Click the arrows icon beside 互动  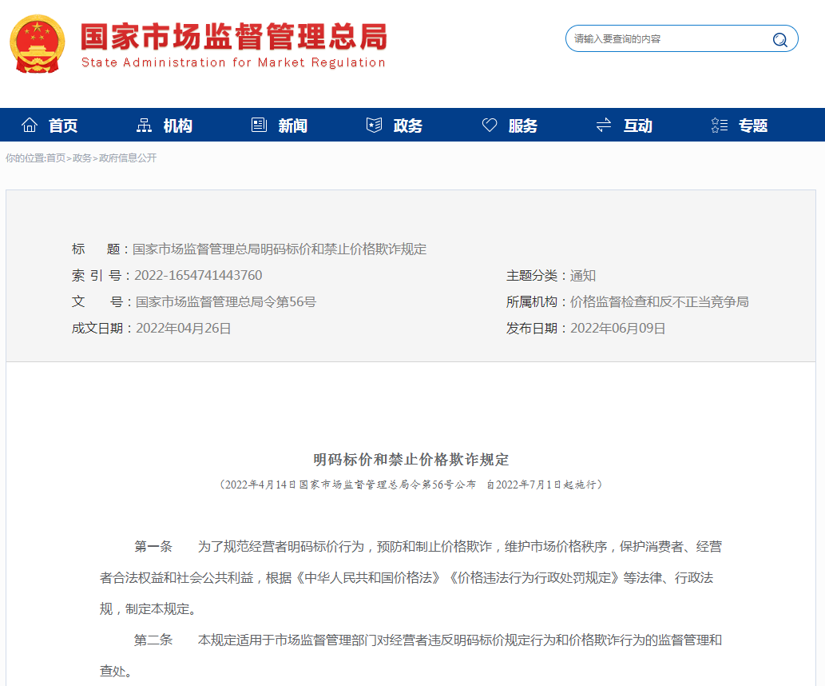tap(603, 124)
